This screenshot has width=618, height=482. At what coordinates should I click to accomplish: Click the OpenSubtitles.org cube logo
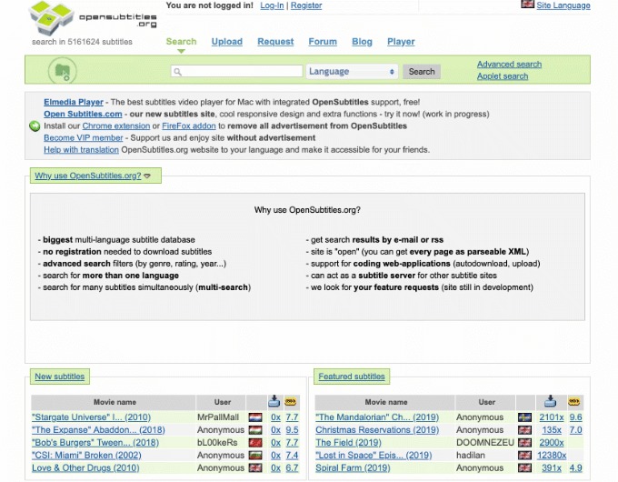51,18
